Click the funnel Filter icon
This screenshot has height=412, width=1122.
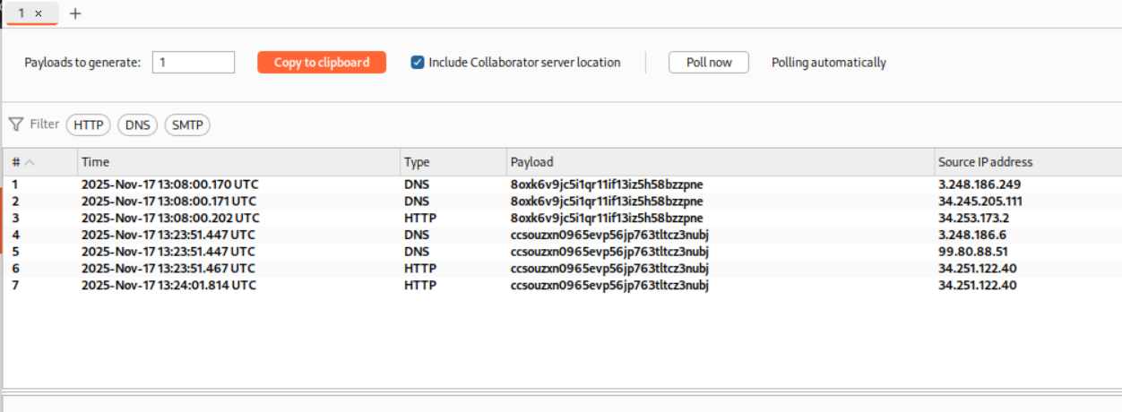point(16,124)
